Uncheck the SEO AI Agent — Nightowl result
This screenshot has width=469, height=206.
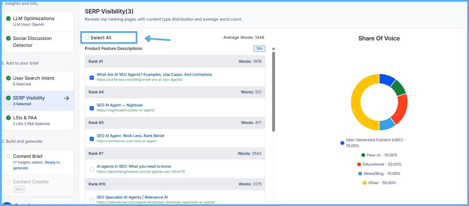coord(92,108)
